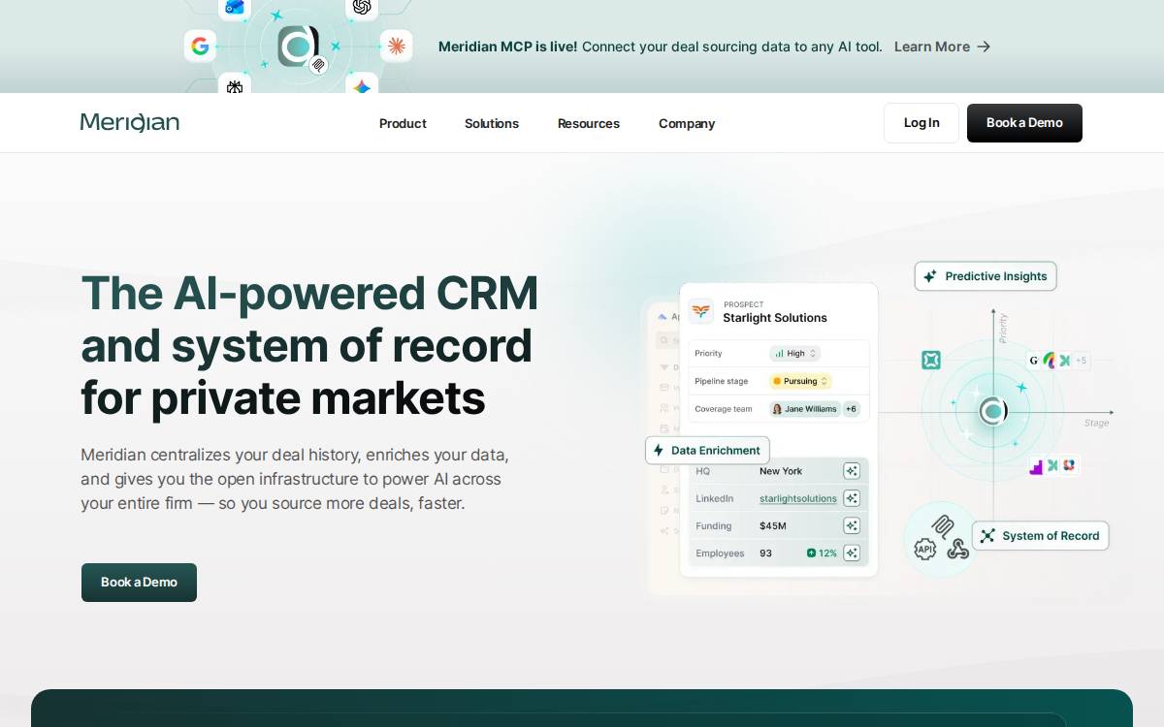Click the teal square icon left of the radar
The height and width of the screenshot is (727, 1164).
click(931, 361)
